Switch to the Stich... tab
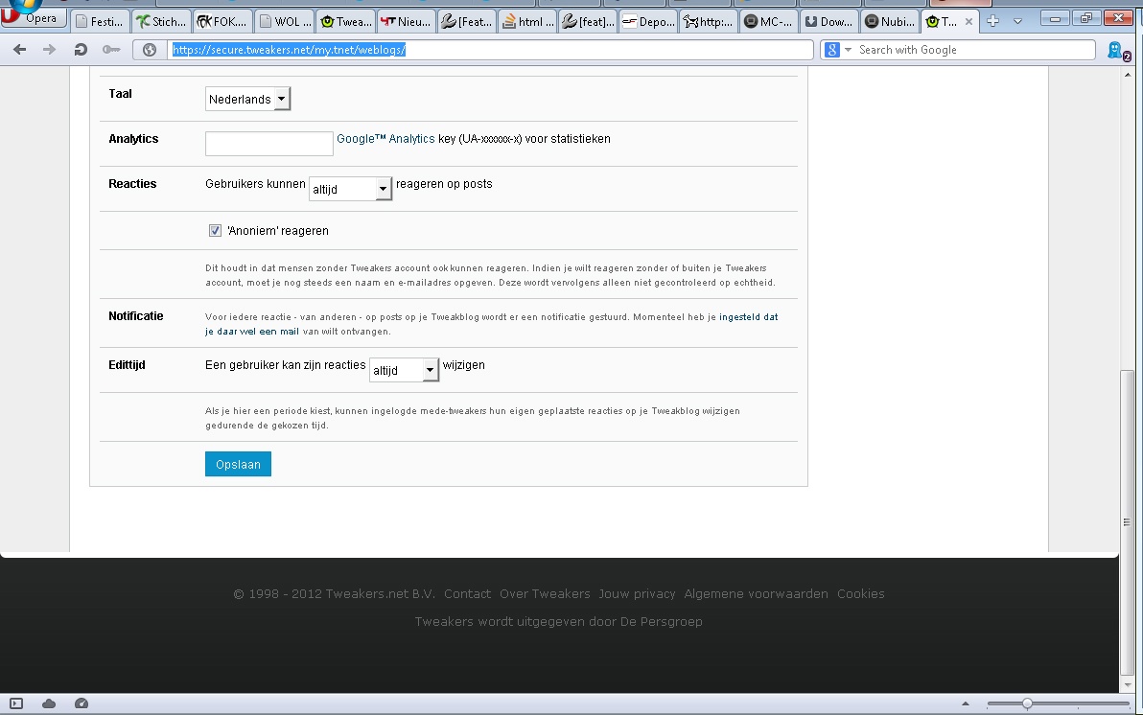Image resolution: width=1143 pixels, height=715 pixels. point(161,21)
